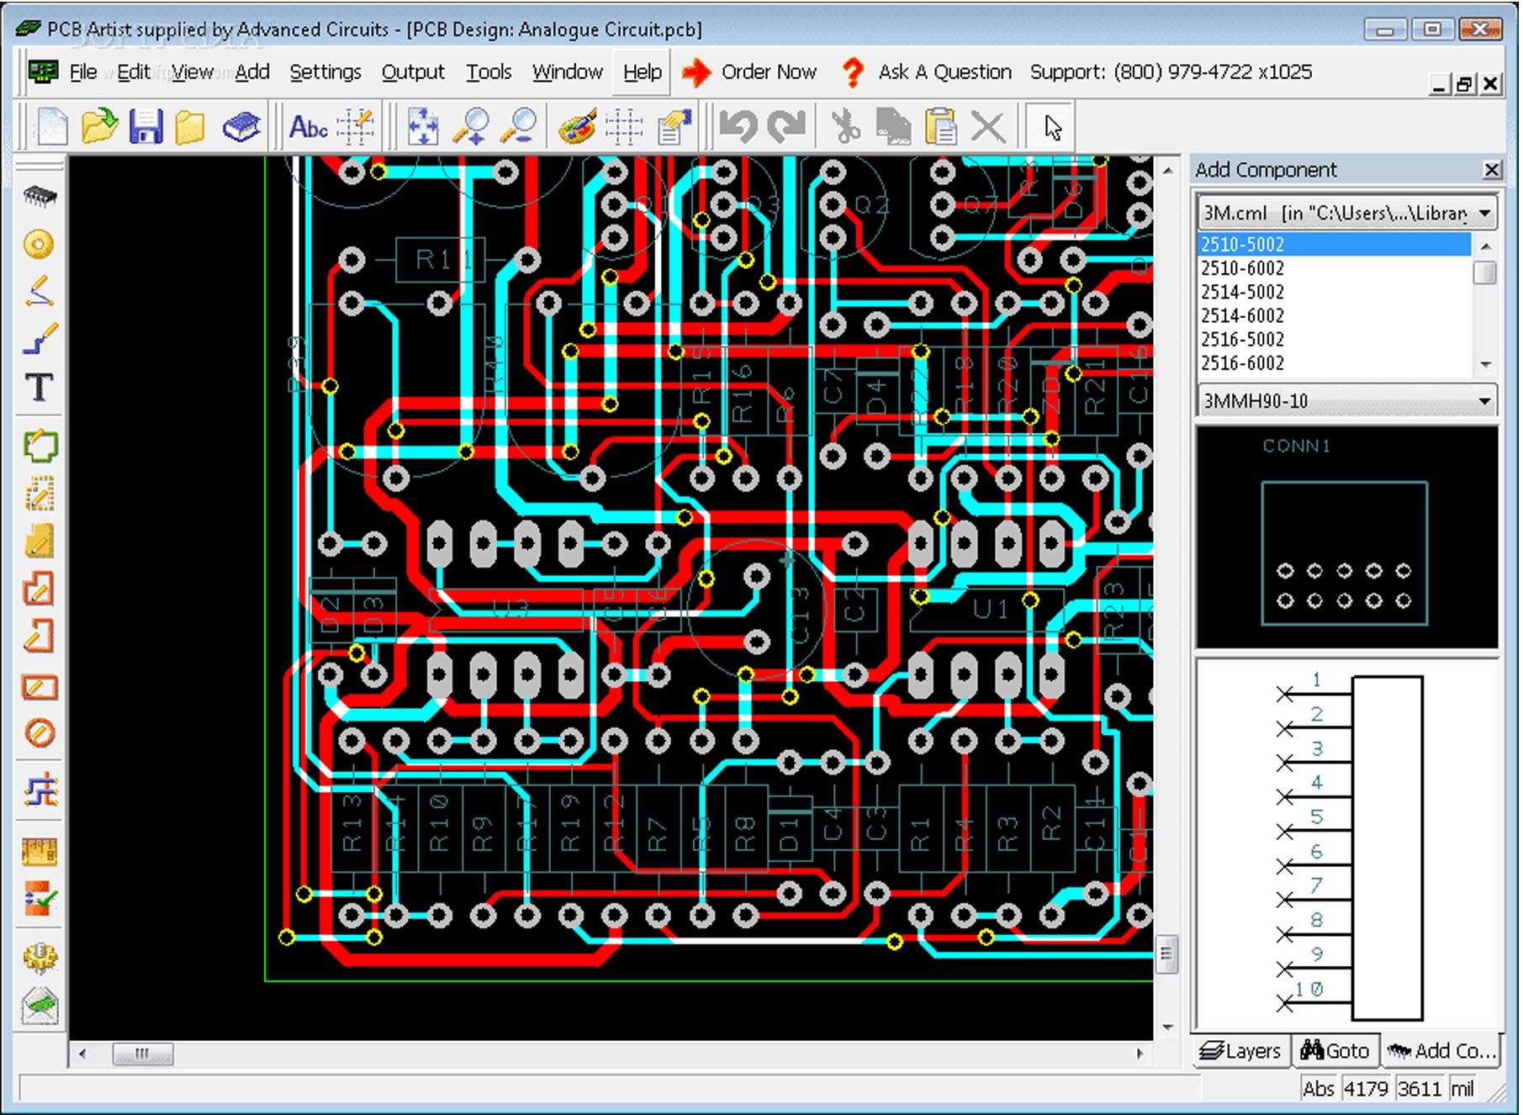Click the horizontal scrollbar thumb below canvas
1523x1115 pixels.
tap(143, 1054)
